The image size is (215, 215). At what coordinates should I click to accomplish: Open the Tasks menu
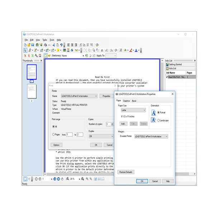[44, 40]
